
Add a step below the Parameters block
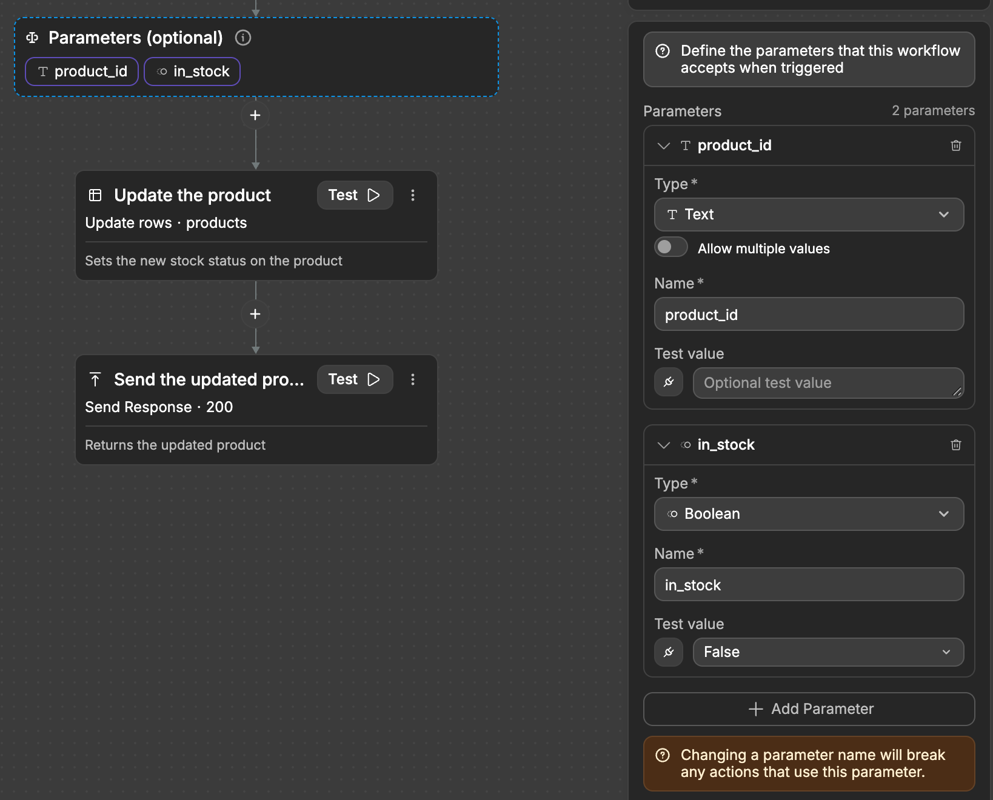[255, 115]
